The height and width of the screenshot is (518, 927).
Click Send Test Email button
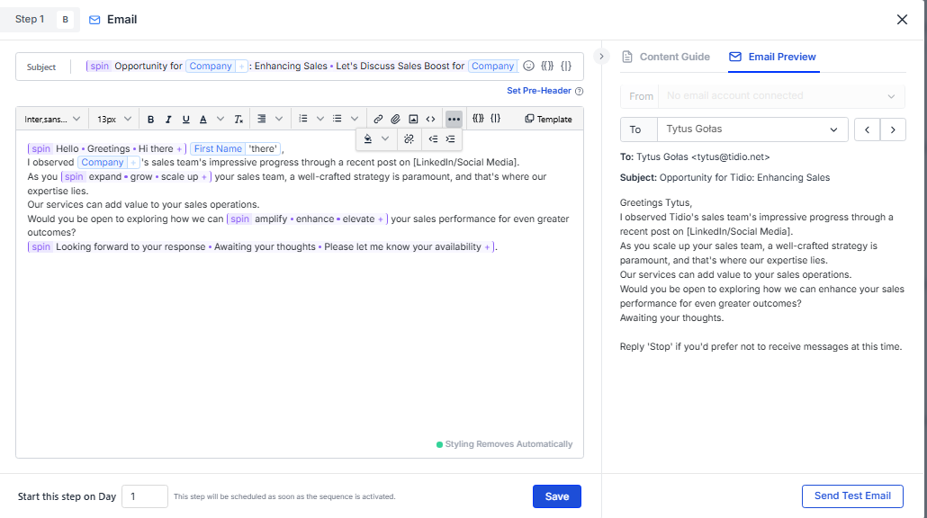[x=852, y=496]
